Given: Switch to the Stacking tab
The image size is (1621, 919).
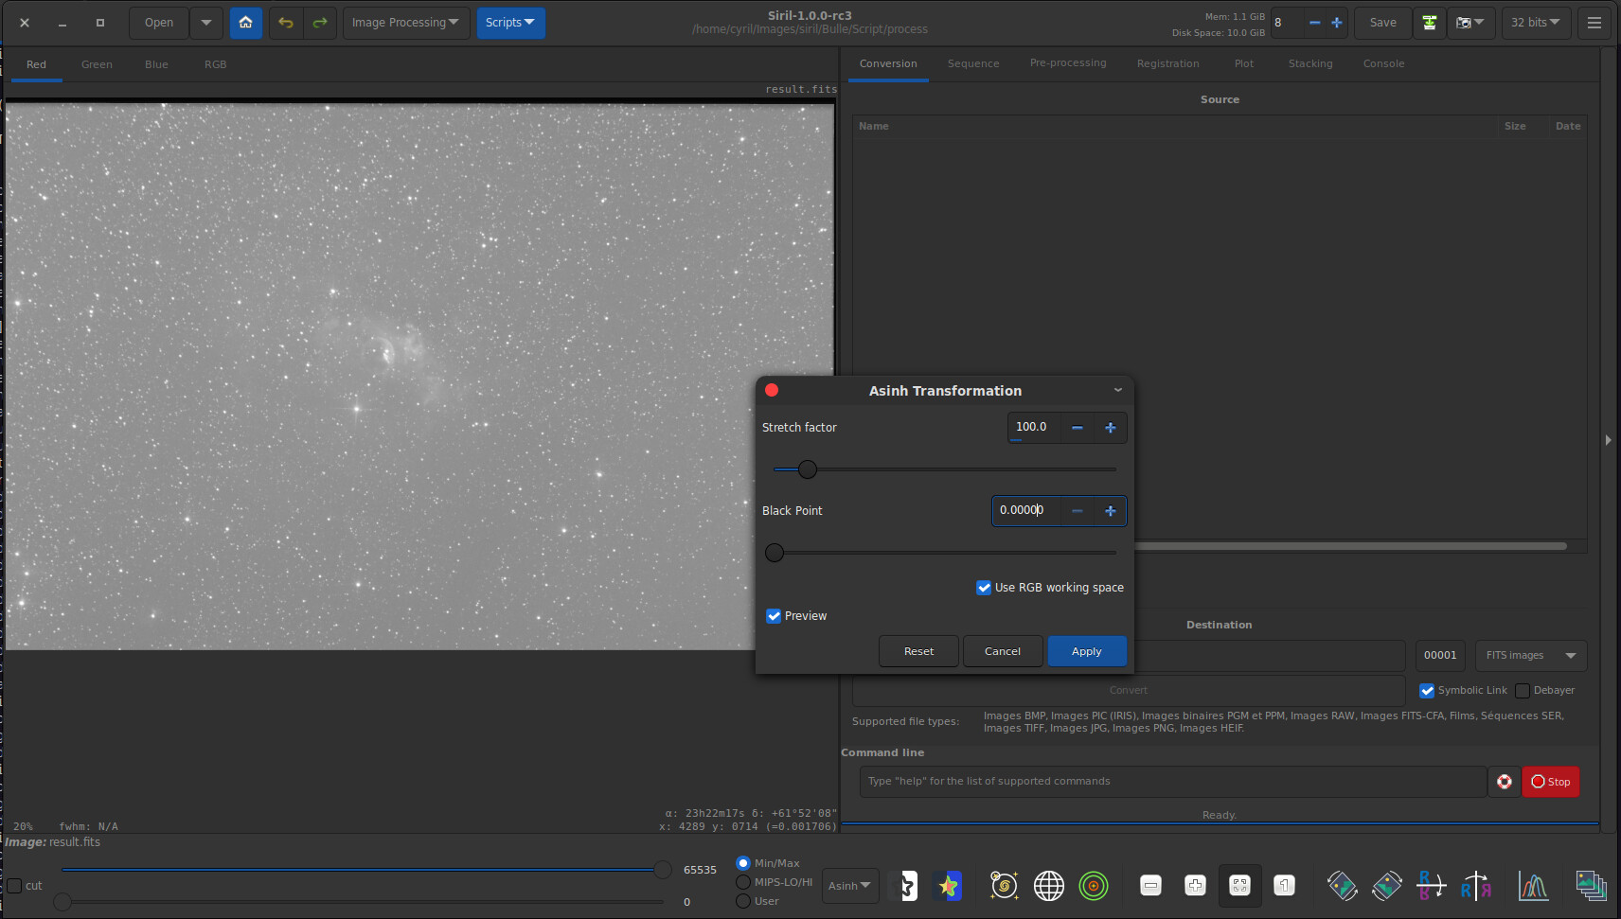Looking at the screenshot, I should click(1309, 64).
